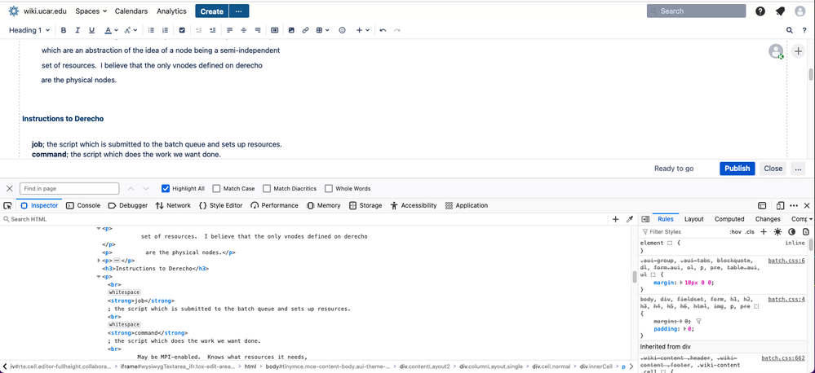Screen dimensions: 815x373
Task: Open the Analytics link
Action: click(171, 11)
